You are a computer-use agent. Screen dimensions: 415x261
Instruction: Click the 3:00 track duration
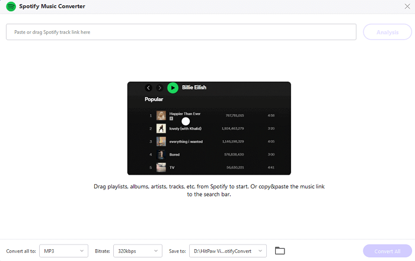click(271, 154)
